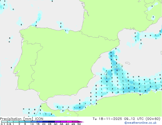Click the '25' legend scale label
This screenshot has height=125, width=162.
point(50,124)
